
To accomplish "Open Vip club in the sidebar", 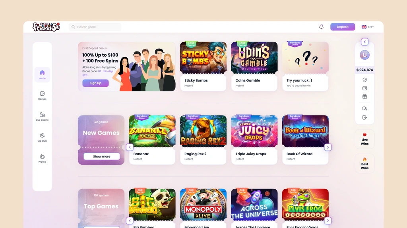I will pos(42,137).
